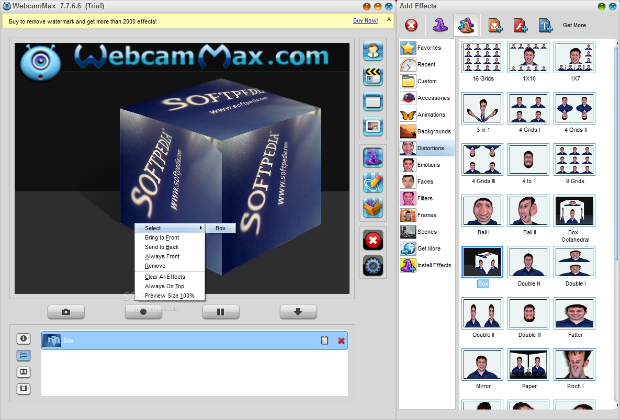Dismiss the yellow trial banner
The width and height of the screenshot is (620, 420).
tap(389, 19)
